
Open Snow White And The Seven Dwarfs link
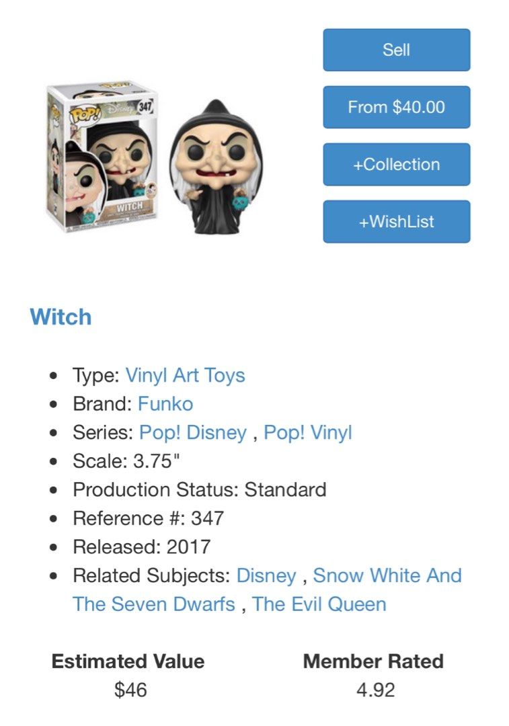267,590
